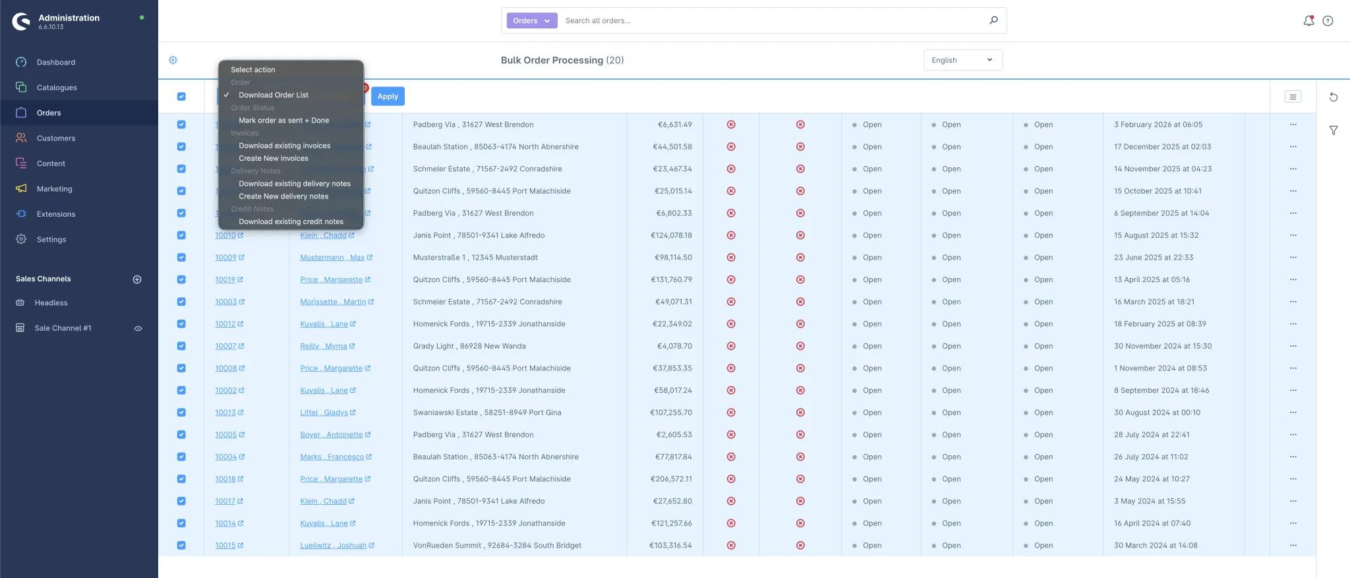Choose Create New invoices option
The height and width of the screenshot is (578, 1350).
[273, 158]
